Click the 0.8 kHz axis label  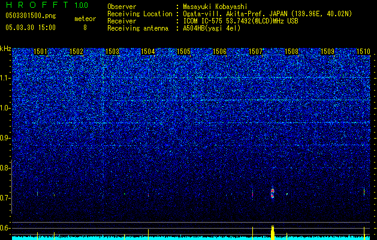click(4, 168)
